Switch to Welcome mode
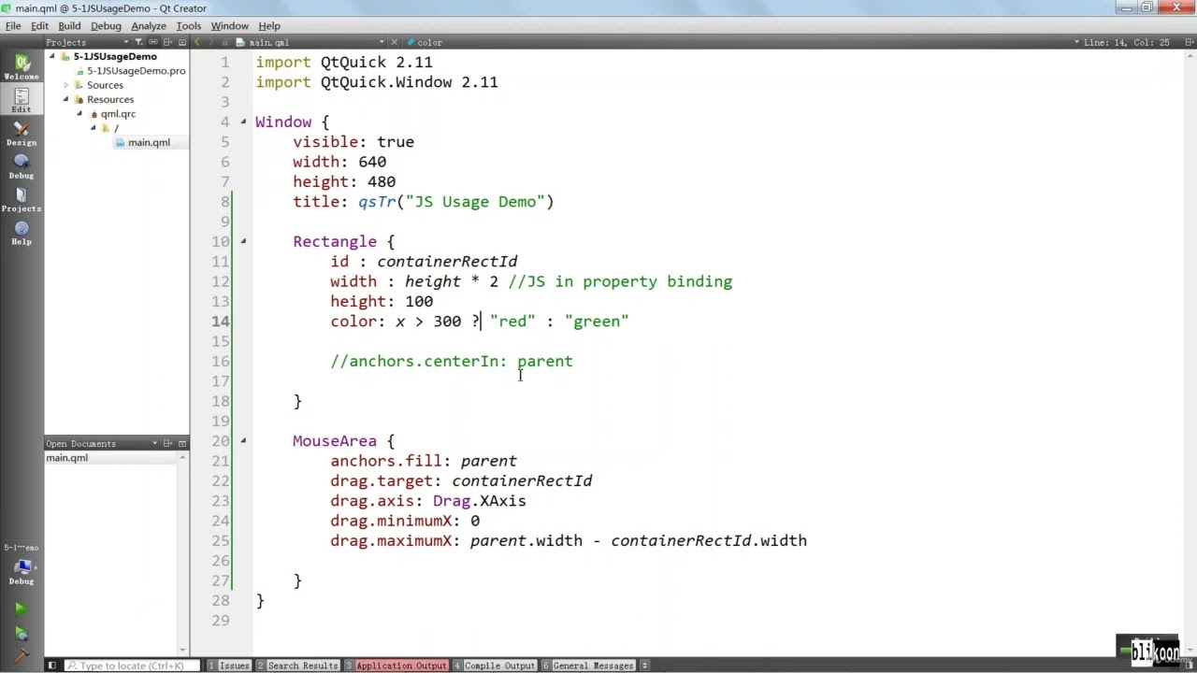 click(x=22, y=67)
